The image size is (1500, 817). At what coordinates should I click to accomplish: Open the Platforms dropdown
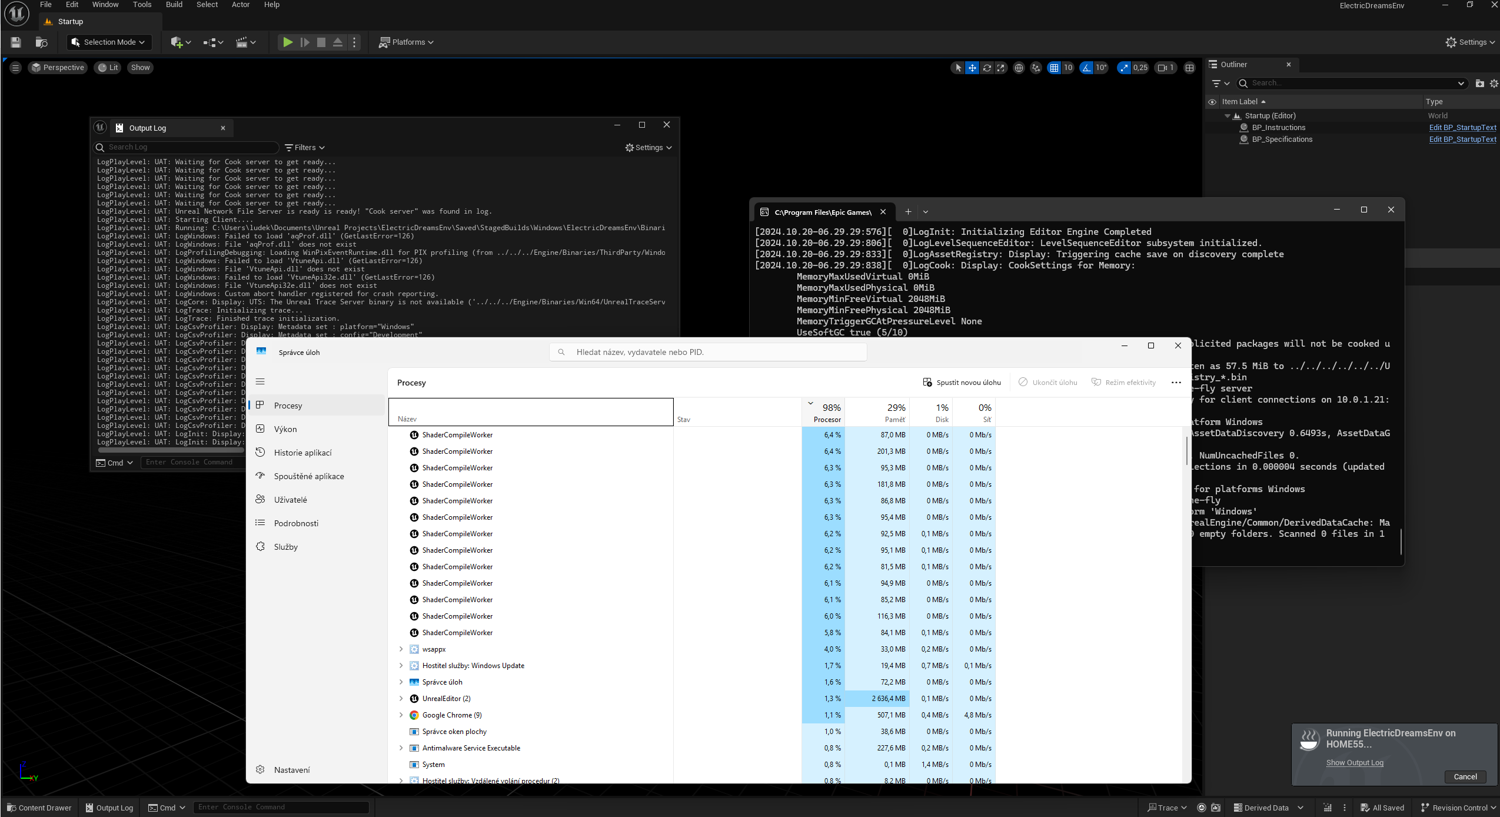[x=406, y=42]
